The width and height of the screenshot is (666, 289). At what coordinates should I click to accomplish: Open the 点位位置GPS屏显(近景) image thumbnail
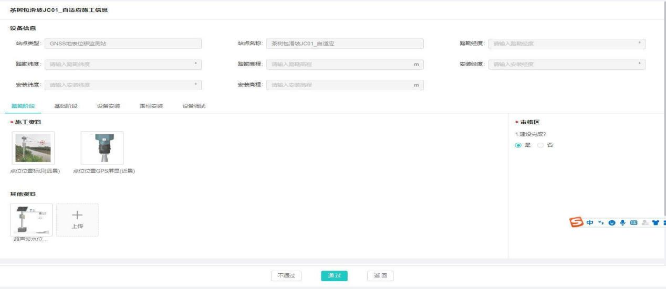point(102,148)
